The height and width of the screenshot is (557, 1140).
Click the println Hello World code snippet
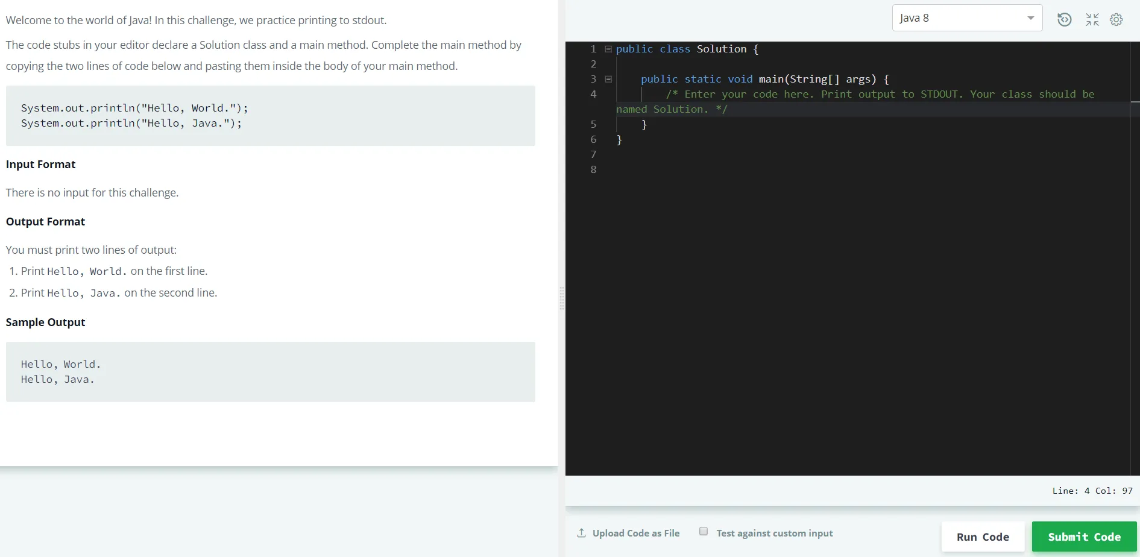coord(134,108)
